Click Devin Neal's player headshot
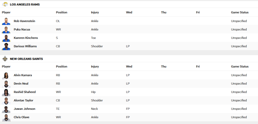 click(6, 84)
